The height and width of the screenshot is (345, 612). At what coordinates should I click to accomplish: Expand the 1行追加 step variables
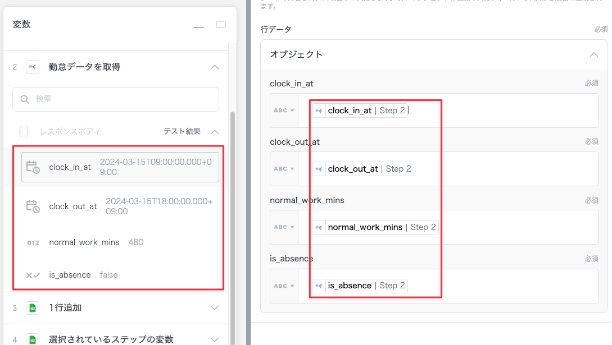coord(214,308)
